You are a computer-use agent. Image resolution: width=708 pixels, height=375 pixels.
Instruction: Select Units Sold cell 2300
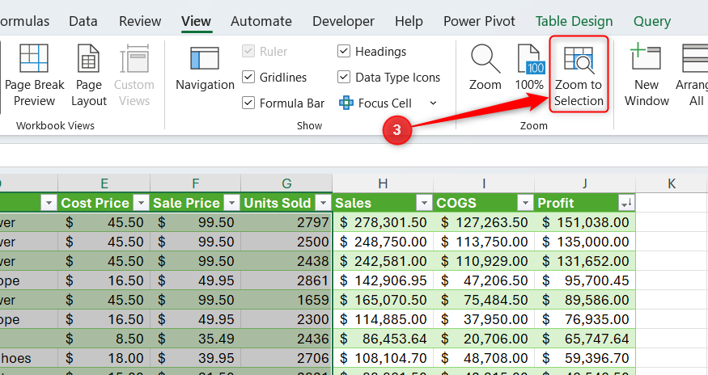point(286,319)
